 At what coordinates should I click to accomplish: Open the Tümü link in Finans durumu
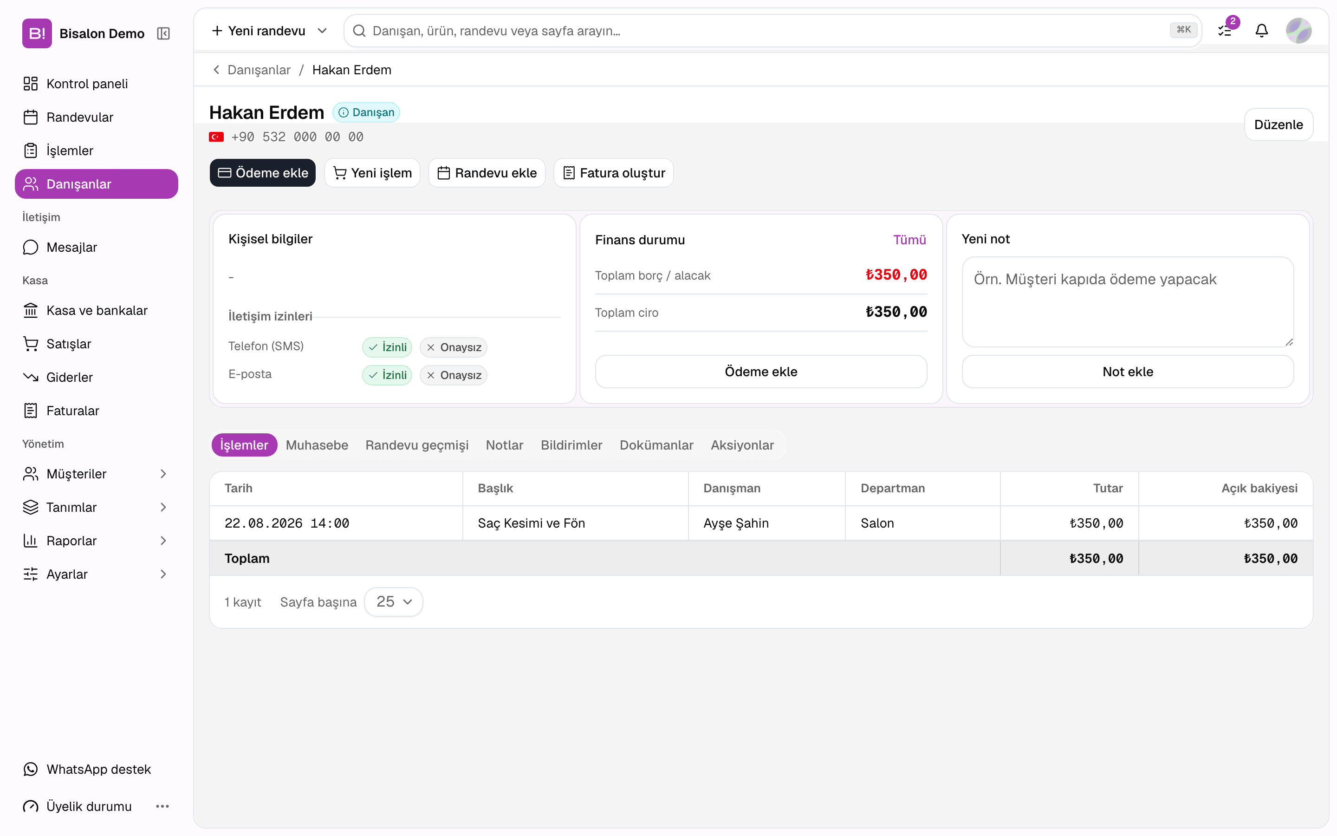pos(909,240)
